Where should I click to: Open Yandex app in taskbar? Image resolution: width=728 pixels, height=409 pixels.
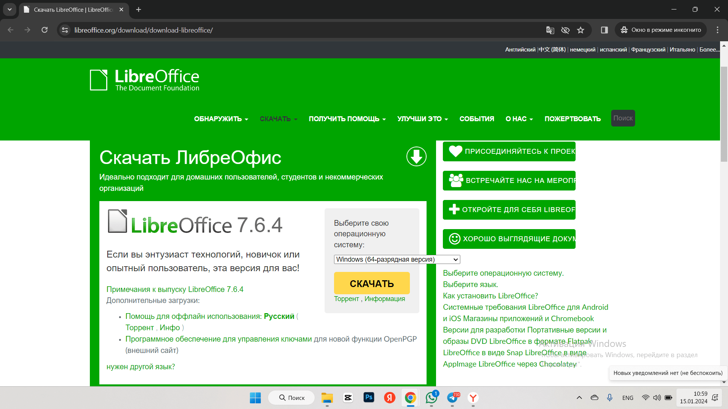click(389, 398)
